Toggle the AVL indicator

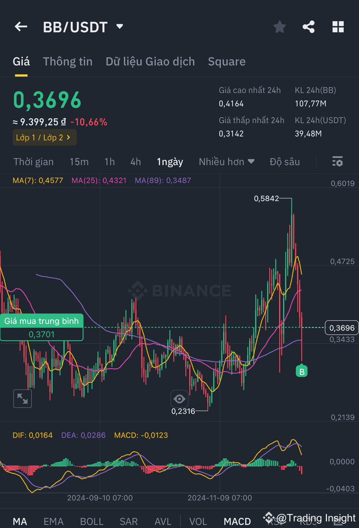click(x=163, y=521)
